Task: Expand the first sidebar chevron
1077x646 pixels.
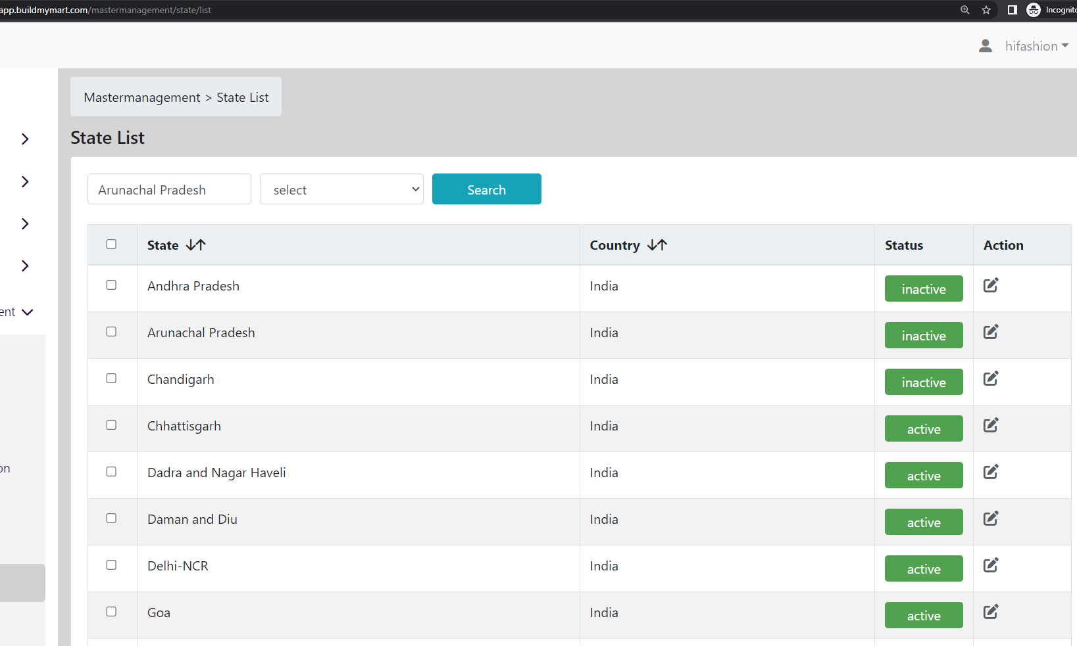Action: (25, 139)
